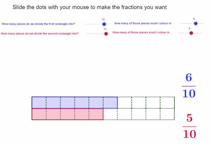Image resolution: width=210 pixels, height=144 pixels.
Task: Click red 'How many of those pieces must I colour in'
Action: tap(141, 32)
